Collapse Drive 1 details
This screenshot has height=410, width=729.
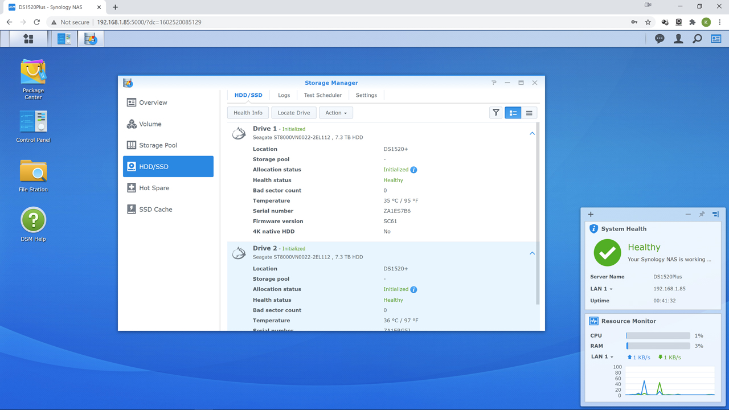(x=532, y=134)
